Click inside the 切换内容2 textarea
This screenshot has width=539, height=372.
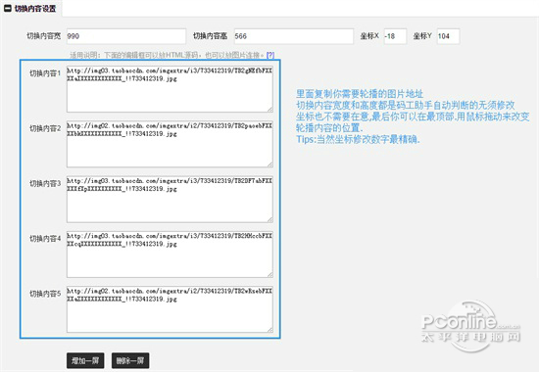pyautogui.click(x=170, y=144)
